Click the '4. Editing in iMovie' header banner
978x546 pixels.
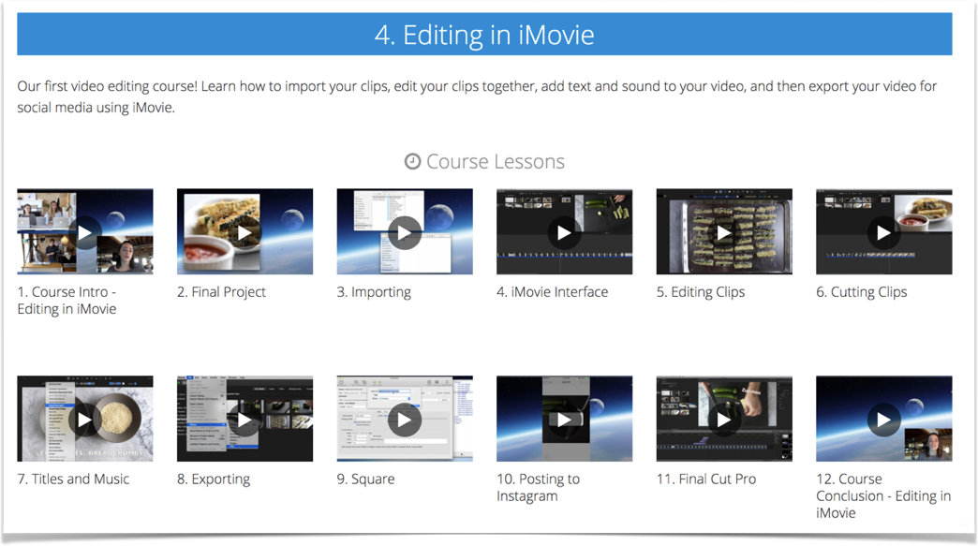(484, 35)
